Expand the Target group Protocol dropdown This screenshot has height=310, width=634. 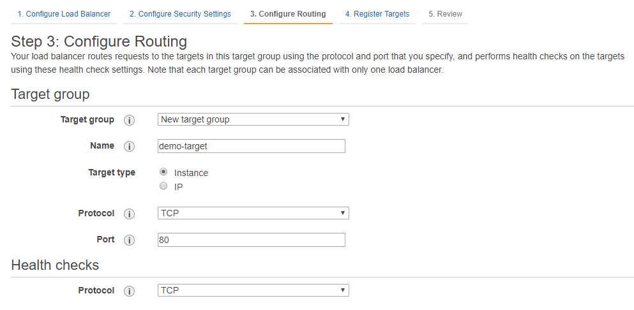pyautogui.click(x=253, y=213)
